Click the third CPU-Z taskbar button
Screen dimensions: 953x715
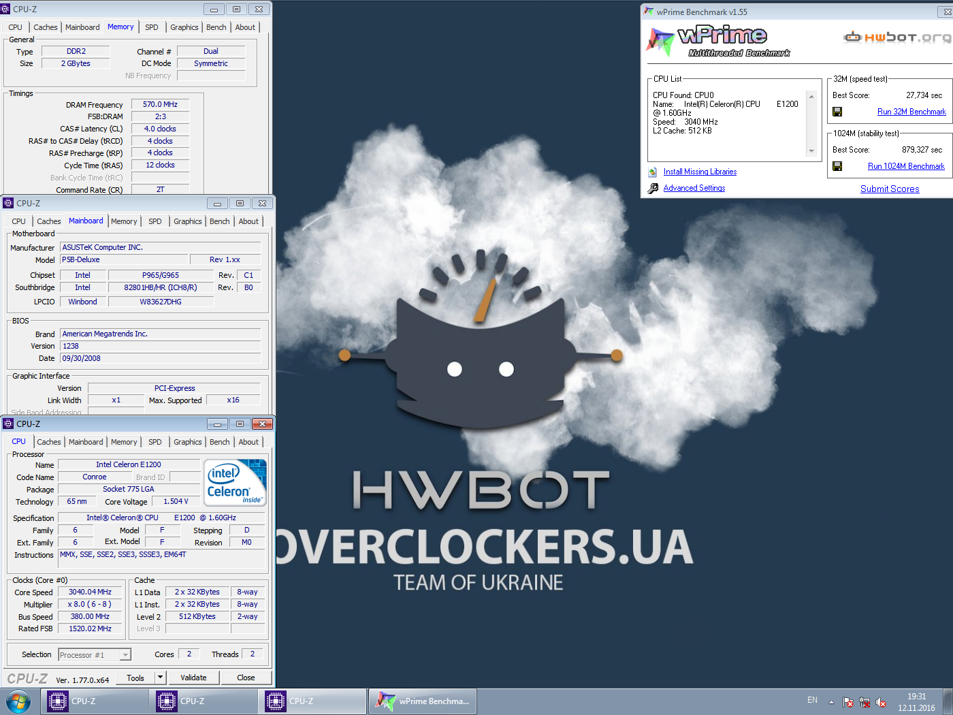coord(313,701)
